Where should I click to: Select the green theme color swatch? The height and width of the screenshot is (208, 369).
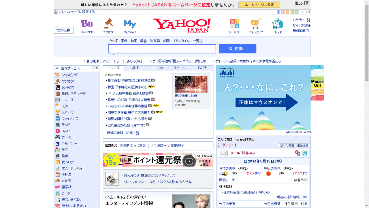coord(292,12)
